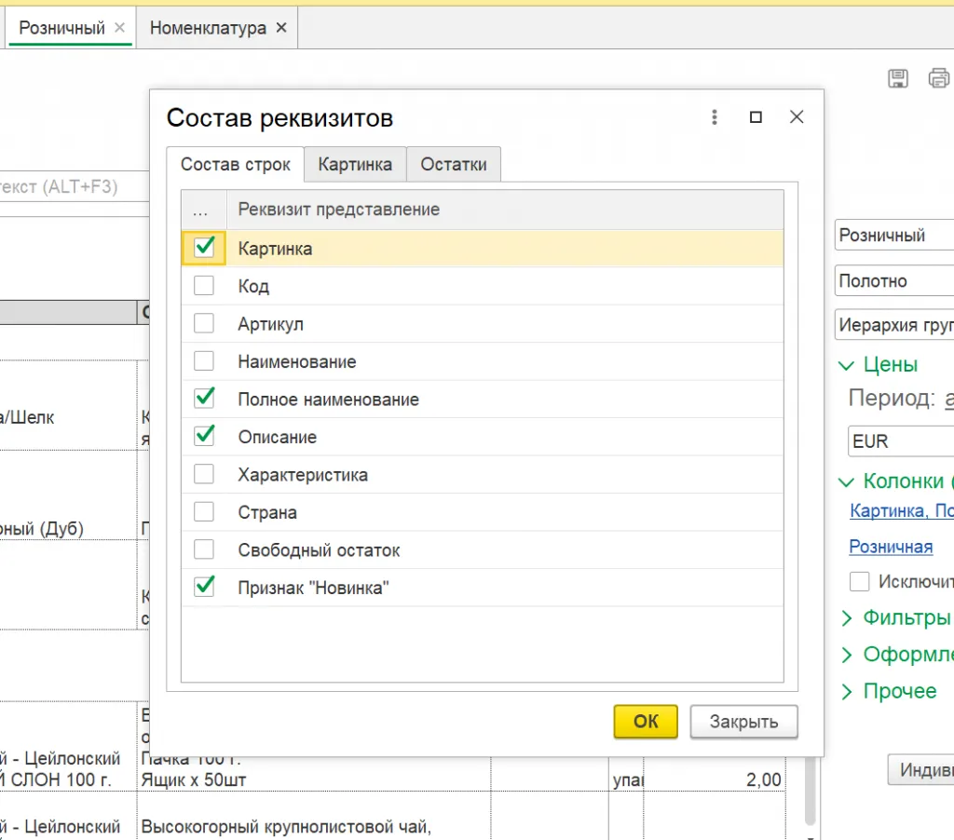
Task: Open the Полотно dropdown field
Action: 894,280
